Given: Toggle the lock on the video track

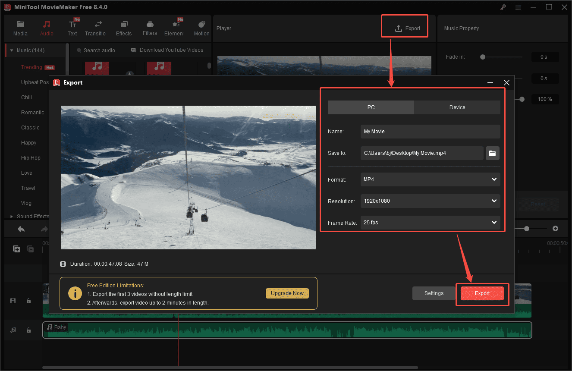Looking at the screenshot, I should pyautogui.click(x=28, y=301).
